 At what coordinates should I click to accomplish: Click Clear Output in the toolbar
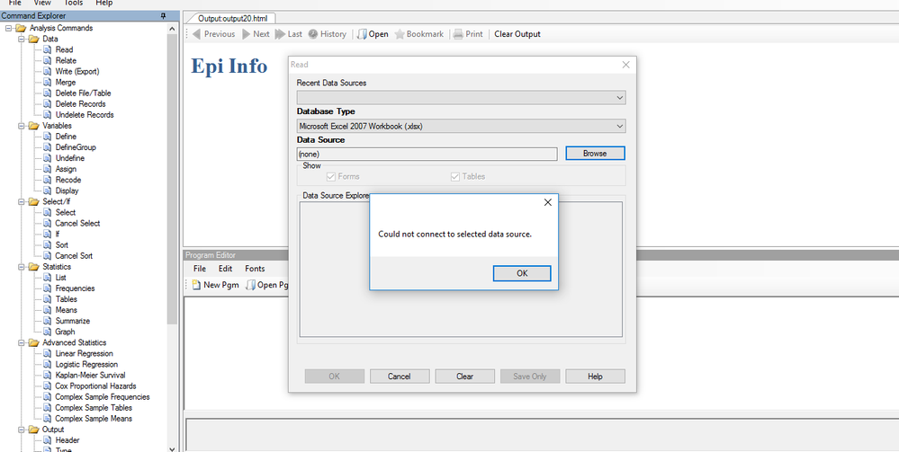[x=517, y=34]
